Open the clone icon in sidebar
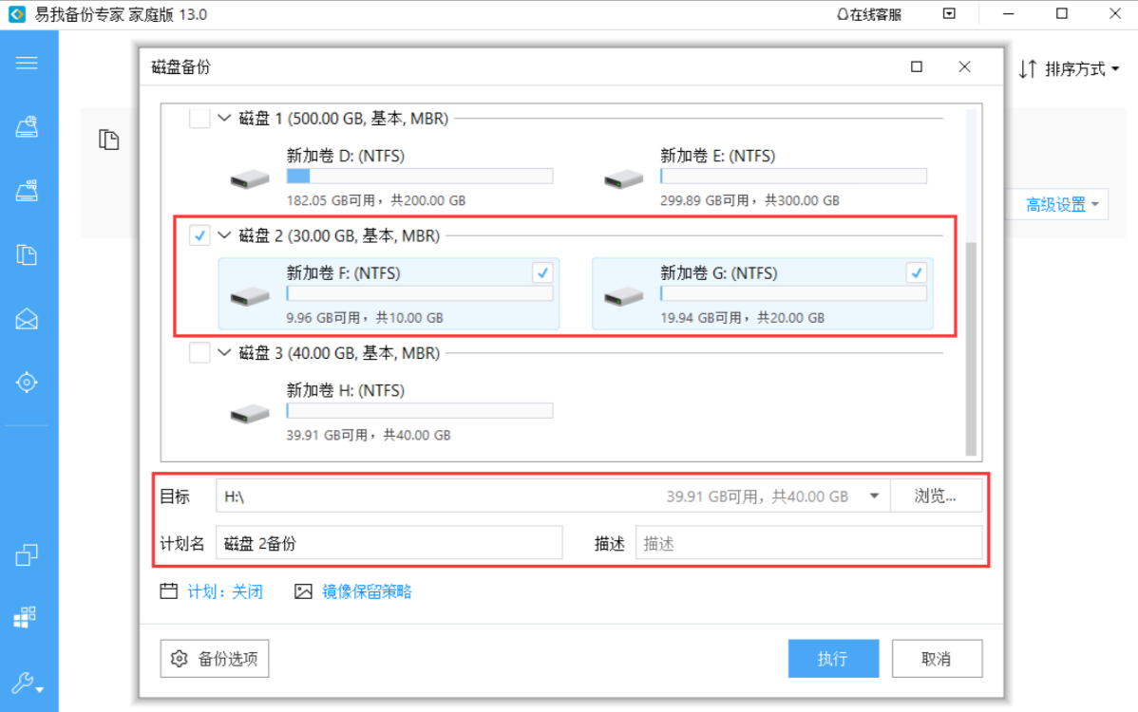This screenshot has width=1138, height=712. pos(27,555)
